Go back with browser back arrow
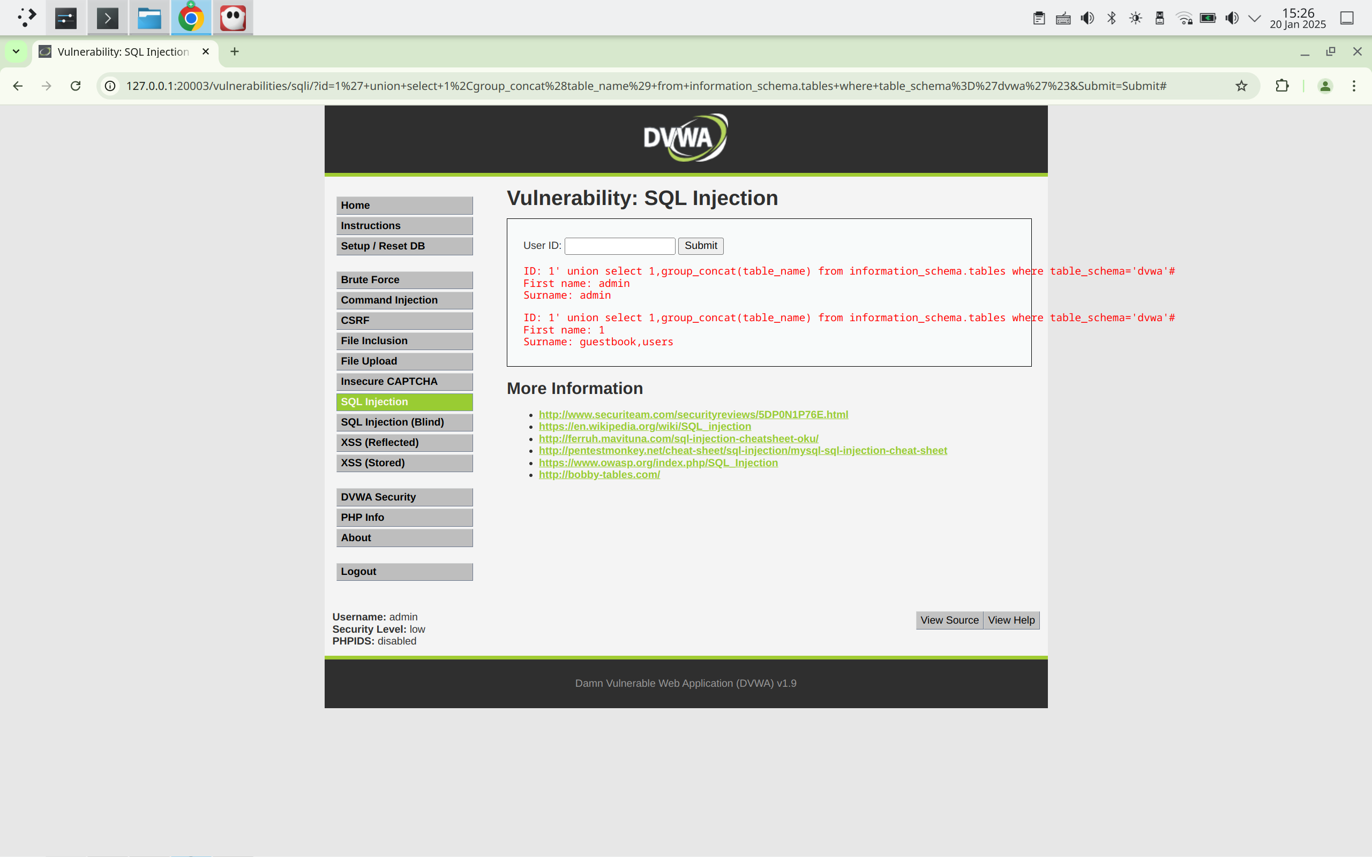This screenshot has width=1372, height=857. click(x=18, y=86)
